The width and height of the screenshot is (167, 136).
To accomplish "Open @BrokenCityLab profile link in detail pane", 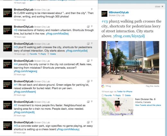I will 119,12.
